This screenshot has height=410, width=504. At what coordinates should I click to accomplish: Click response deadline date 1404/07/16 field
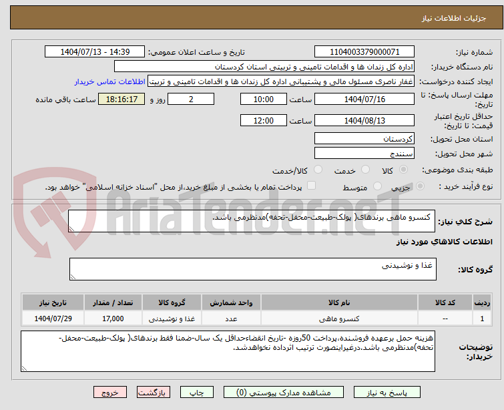364,99
